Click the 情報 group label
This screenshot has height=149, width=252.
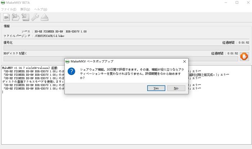click(x=7, y=26)
